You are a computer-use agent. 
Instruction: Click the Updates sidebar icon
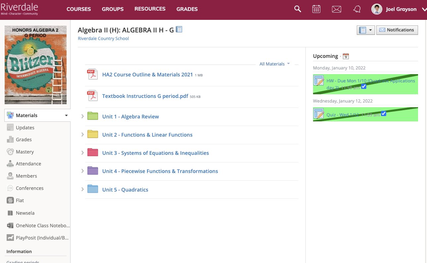pyautogui.click(x=10, y=127)
